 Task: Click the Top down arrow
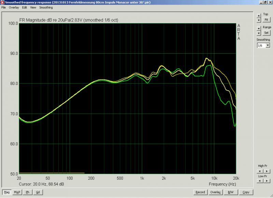coord(259,20)
